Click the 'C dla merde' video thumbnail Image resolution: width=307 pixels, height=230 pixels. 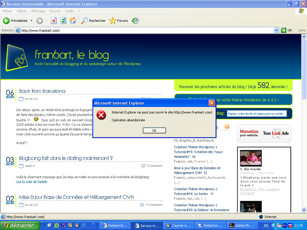251,158
